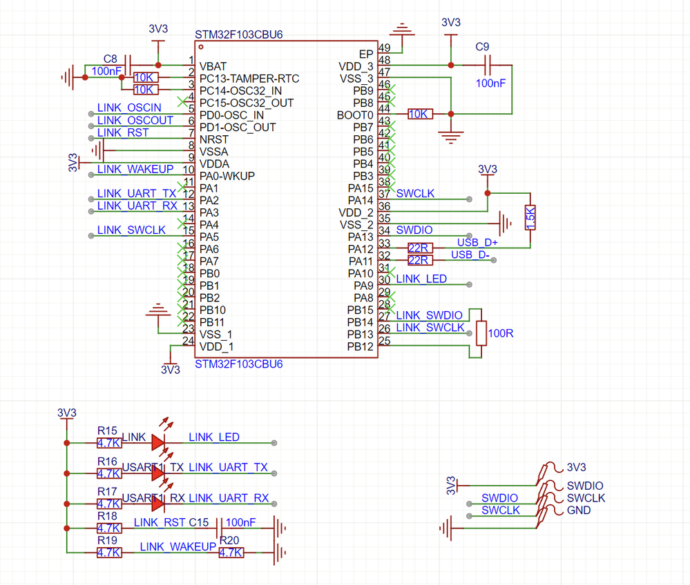690x585 pixels.
Task: Click the NRST pin name
Action: pyautogui.click(x=214, y=139)
